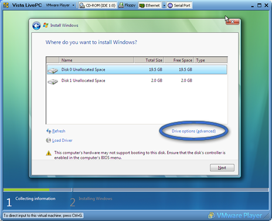Click the Load Driver link
The width and height of the screenshot is (272, 221).
pos(62,140)
